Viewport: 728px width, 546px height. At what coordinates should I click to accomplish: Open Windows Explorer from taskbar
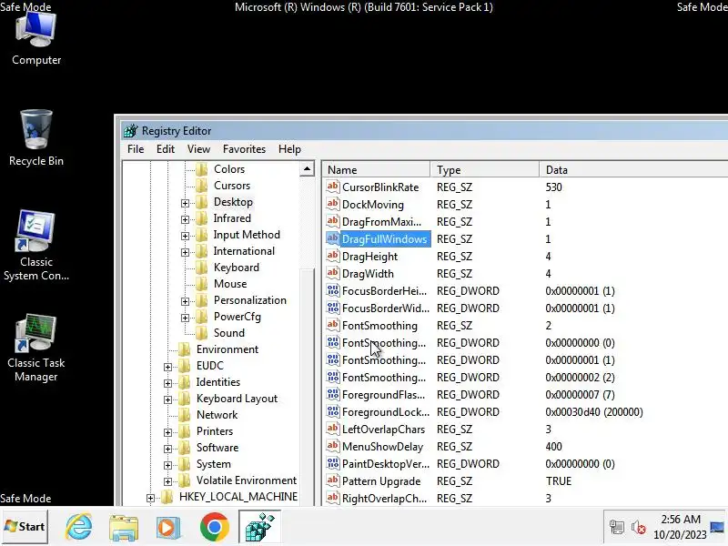tap(124, 527)
